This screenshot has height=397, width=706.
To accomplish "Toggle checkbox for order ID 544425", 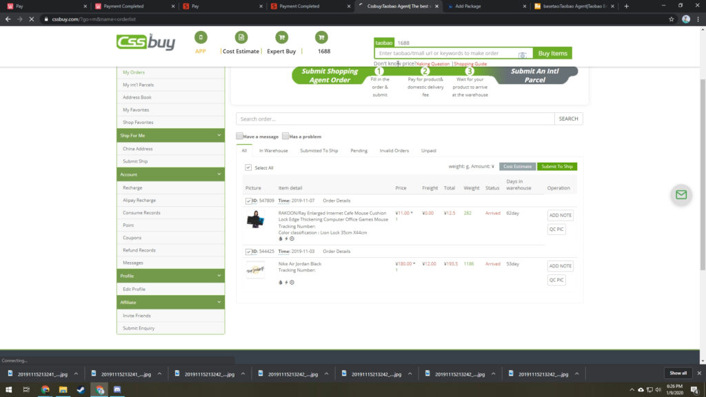I will [248, 252].
